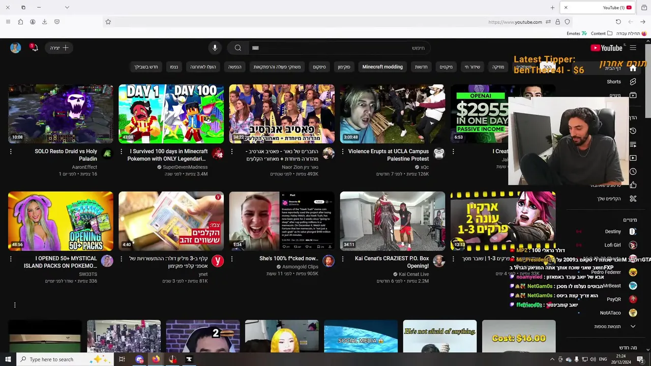Click the YouTube logo
651x366 pixels.
click(x=606, y=48)
